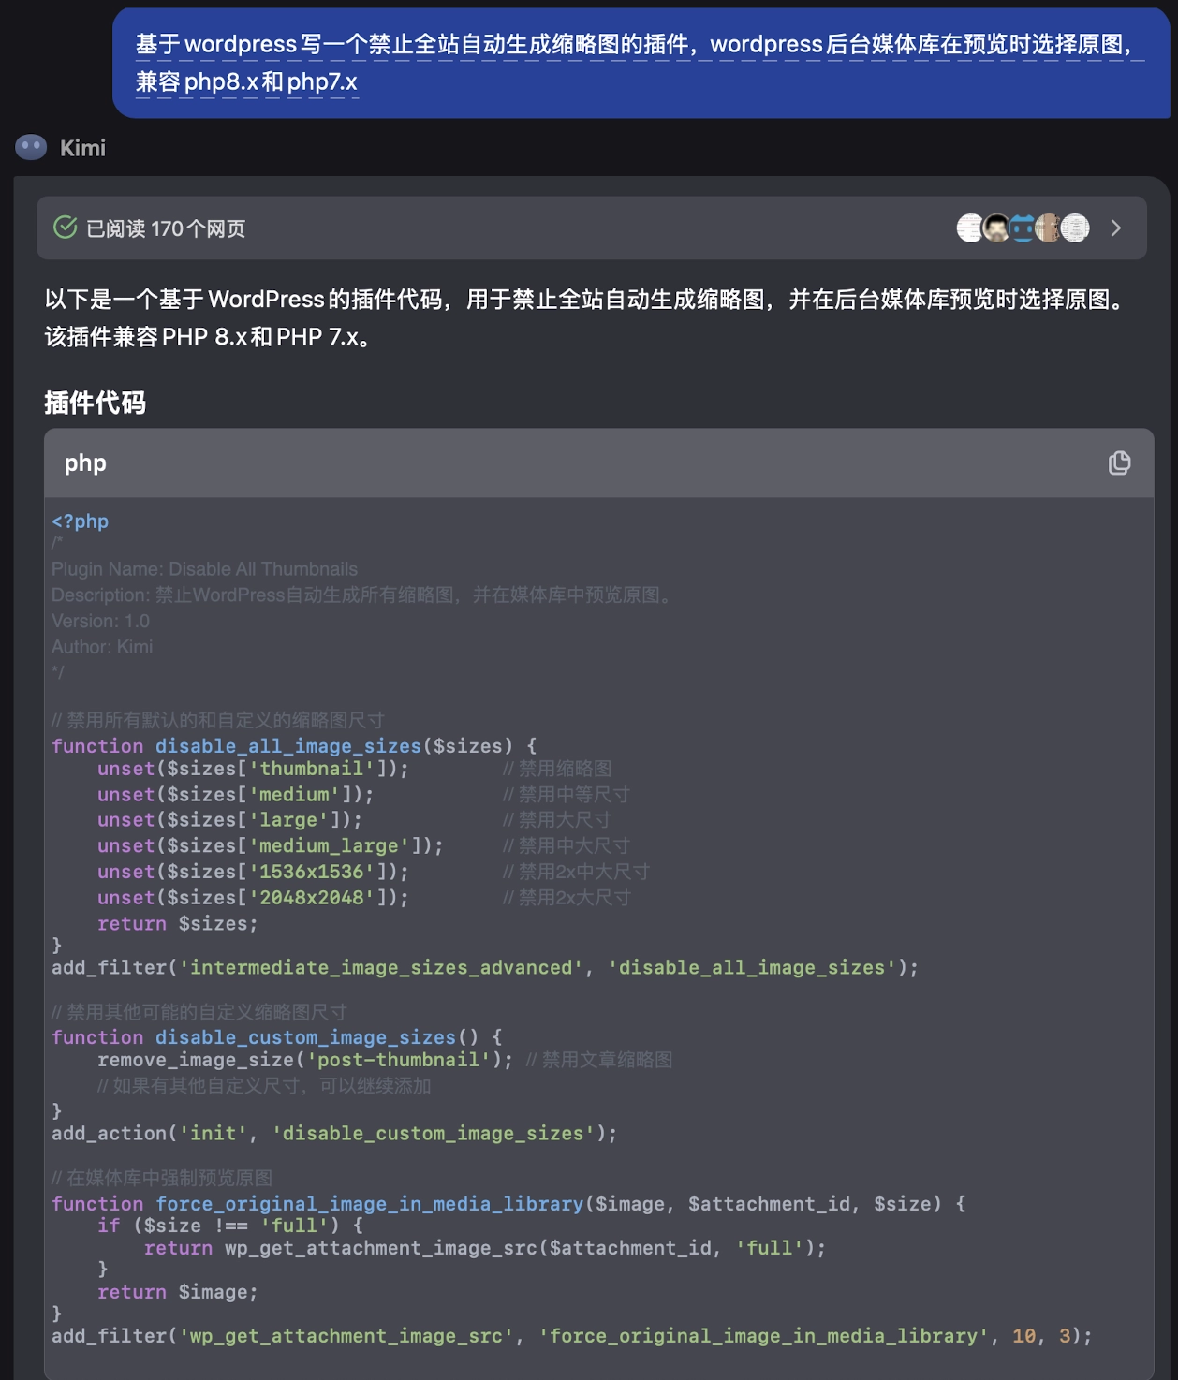Click the return $image; line
The height and width of the screenshot is (1380, 1178).
[178, 1292]
